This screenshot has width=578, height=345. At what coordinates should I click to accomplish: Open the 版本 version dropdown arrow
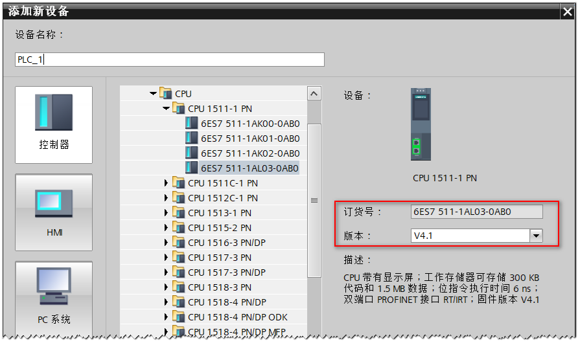tap(536, 236)
